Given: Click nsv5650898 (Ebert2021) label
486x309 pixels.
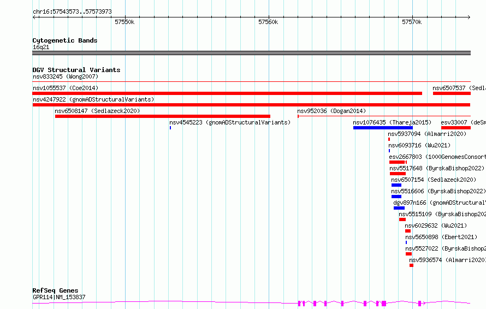Looking at the screenshot, I should point(441,237).
